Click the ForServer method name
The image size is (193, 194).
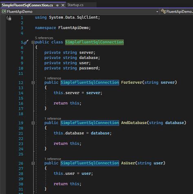pyautogui.click(x=132, y=82)
